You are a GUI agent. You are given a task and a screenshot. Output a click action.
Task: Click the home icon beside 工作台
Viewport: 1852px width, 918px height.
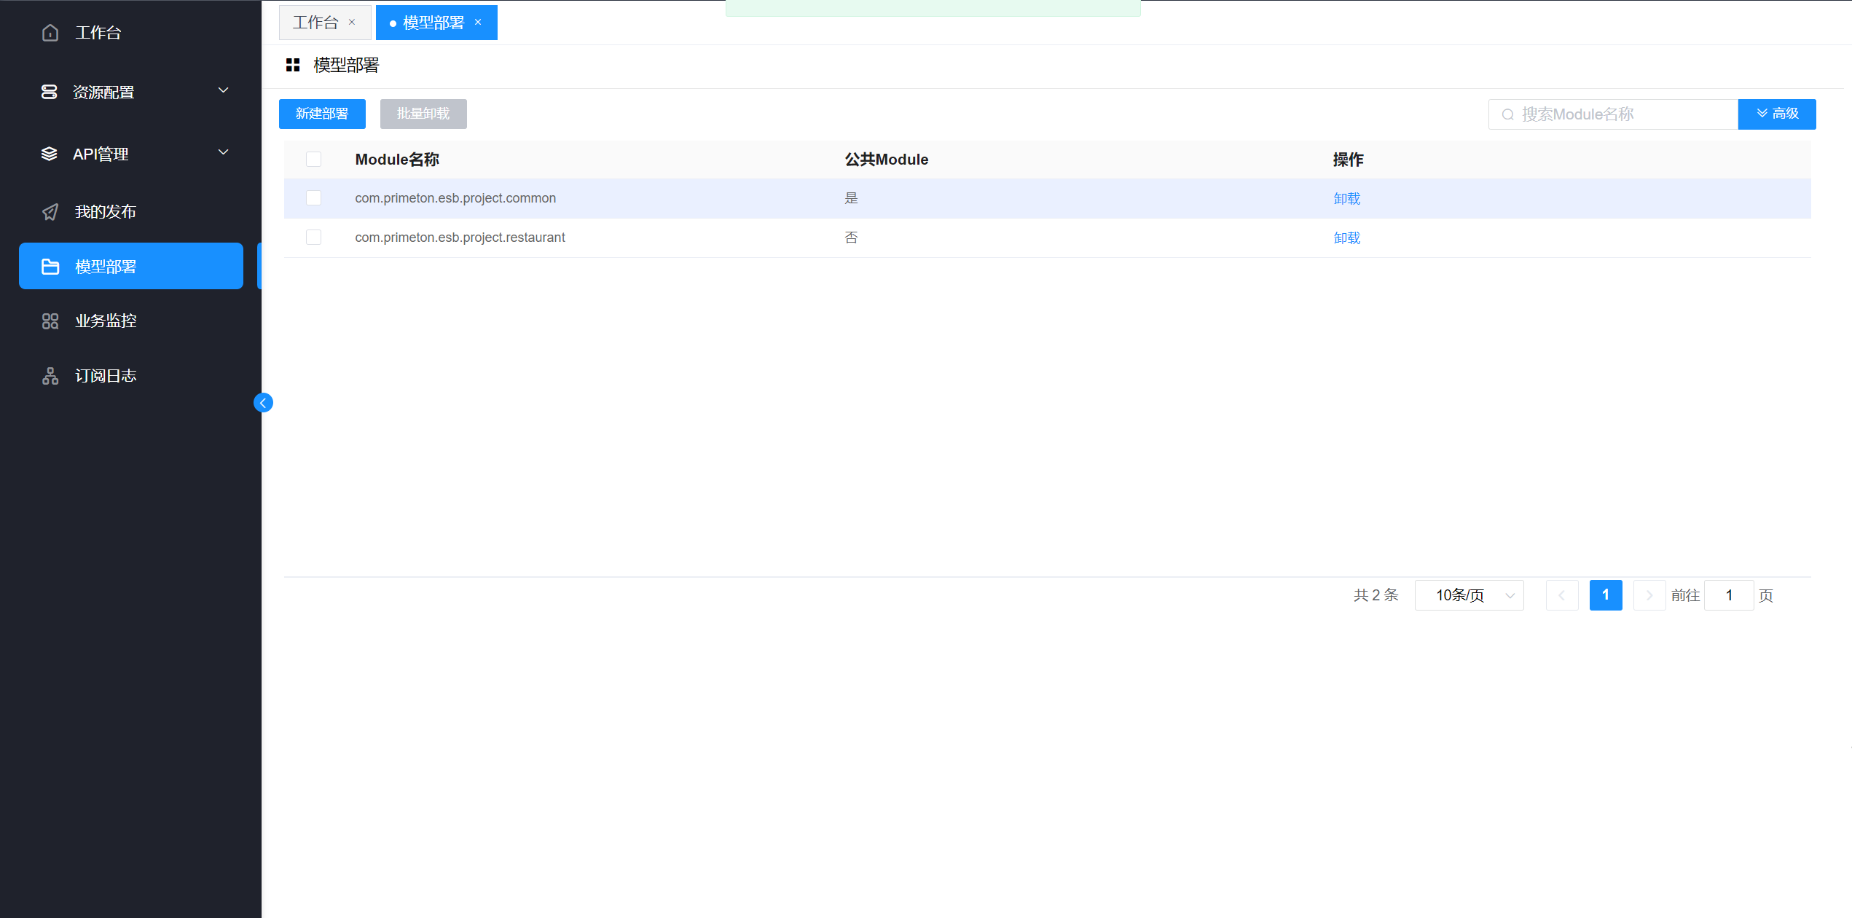click(x=50, y=33)
